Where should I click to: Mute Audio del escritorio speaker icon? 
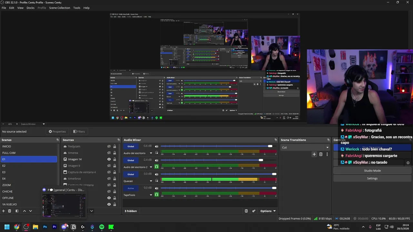[156, 146]
